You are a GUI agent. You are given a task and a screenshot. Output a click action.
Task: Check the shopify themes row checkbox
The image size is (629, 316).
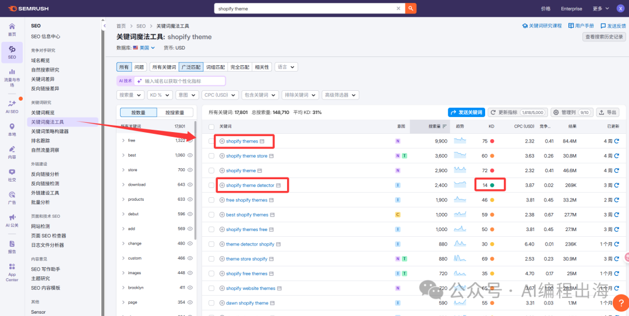coord(211,141)
